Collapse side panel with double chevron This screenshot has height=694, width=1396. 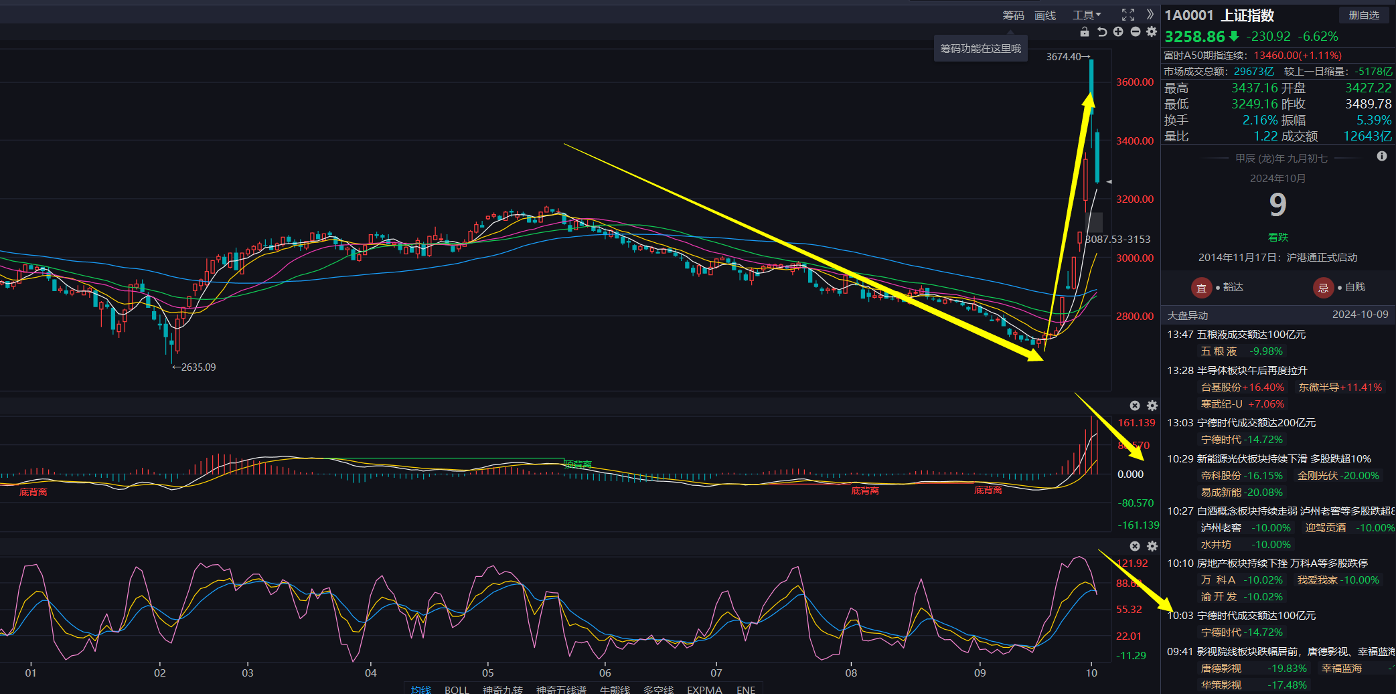pyautogui.click(x=1150, y=15)
